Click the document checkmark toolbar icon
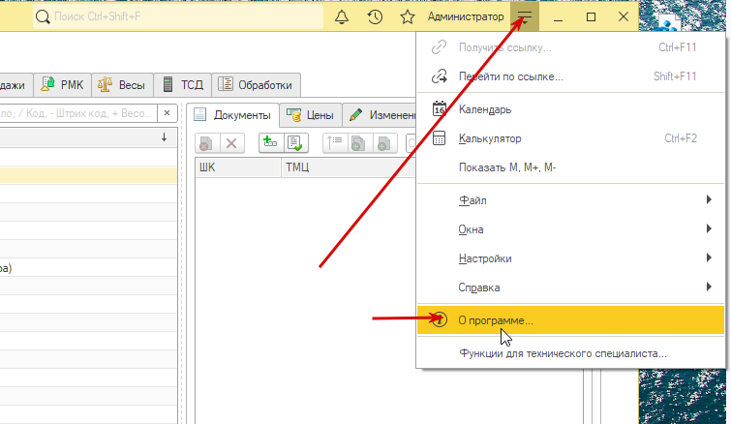The image size is (731, 424). (295, 143)
